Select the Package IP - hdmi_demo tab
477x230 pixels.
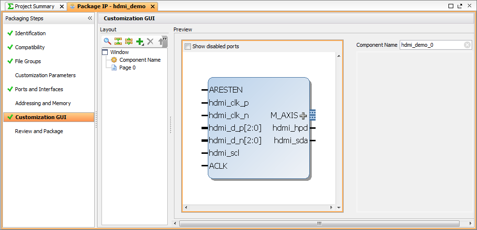pyautogui.click(x=111, y=6)
